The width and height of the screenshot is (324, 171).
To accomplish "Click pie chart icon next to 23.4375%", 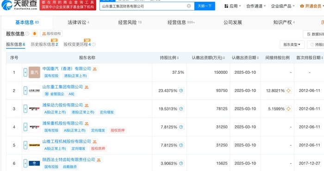I will pos(181,90).
